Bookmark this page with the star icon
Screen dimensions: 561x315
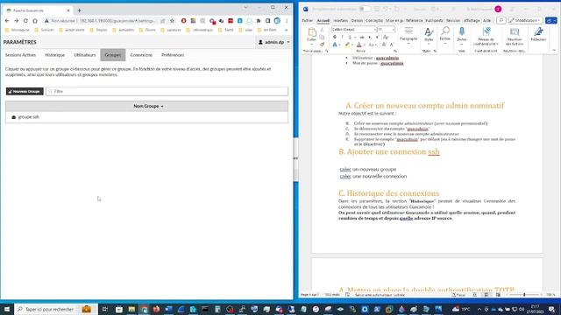point(172,21)
